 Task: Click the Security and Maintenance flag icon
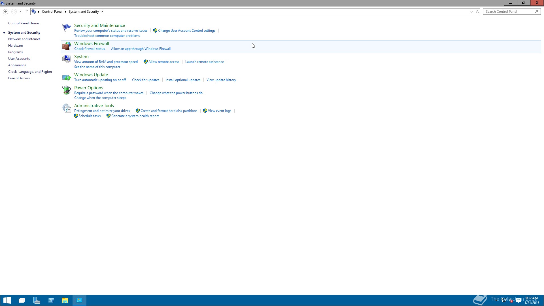point(66,28)
